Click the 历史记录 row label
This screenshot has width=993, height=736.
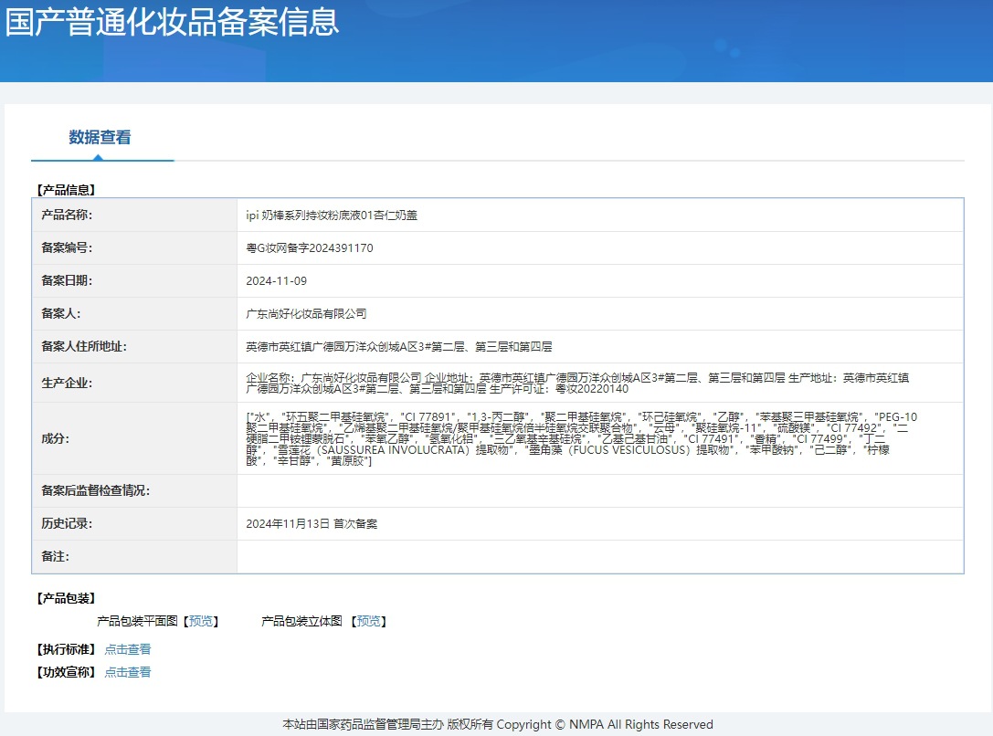tap(67, 524)
